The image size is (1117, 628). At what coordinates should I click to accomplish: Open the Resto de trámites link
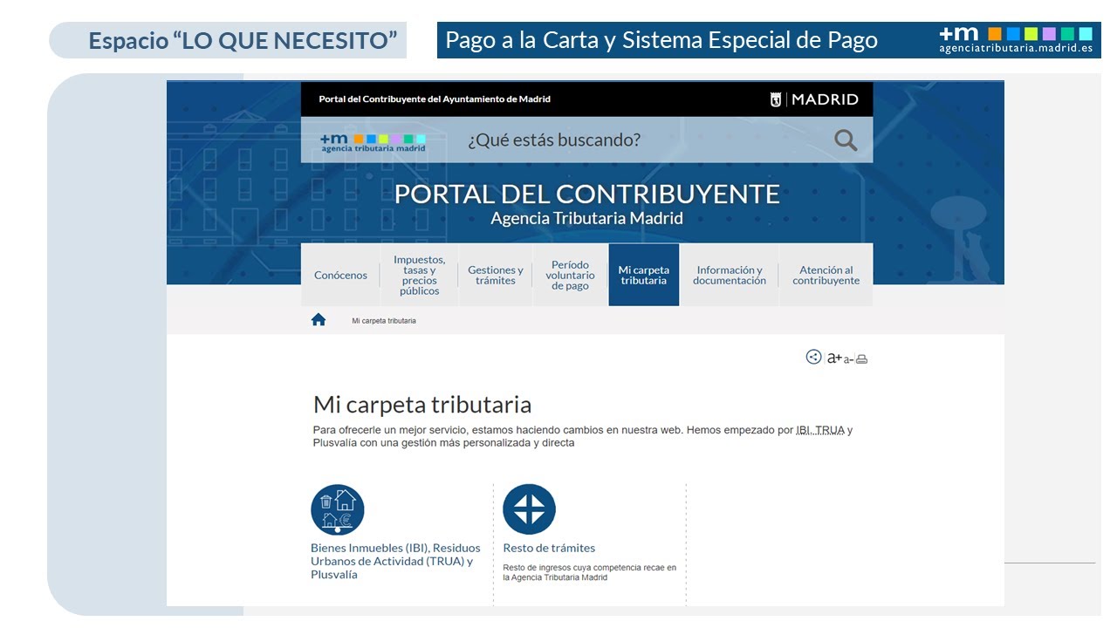(x=549, y=548)
